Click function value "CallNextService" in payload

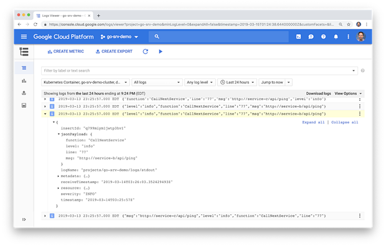click(x=107, y=140)
